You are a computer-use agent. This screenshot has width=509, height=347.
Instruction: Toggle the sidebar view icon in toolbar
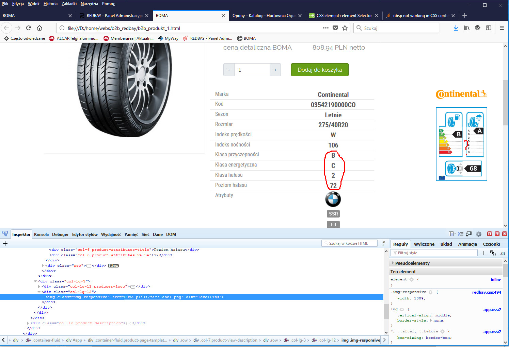tap(489, 28)
